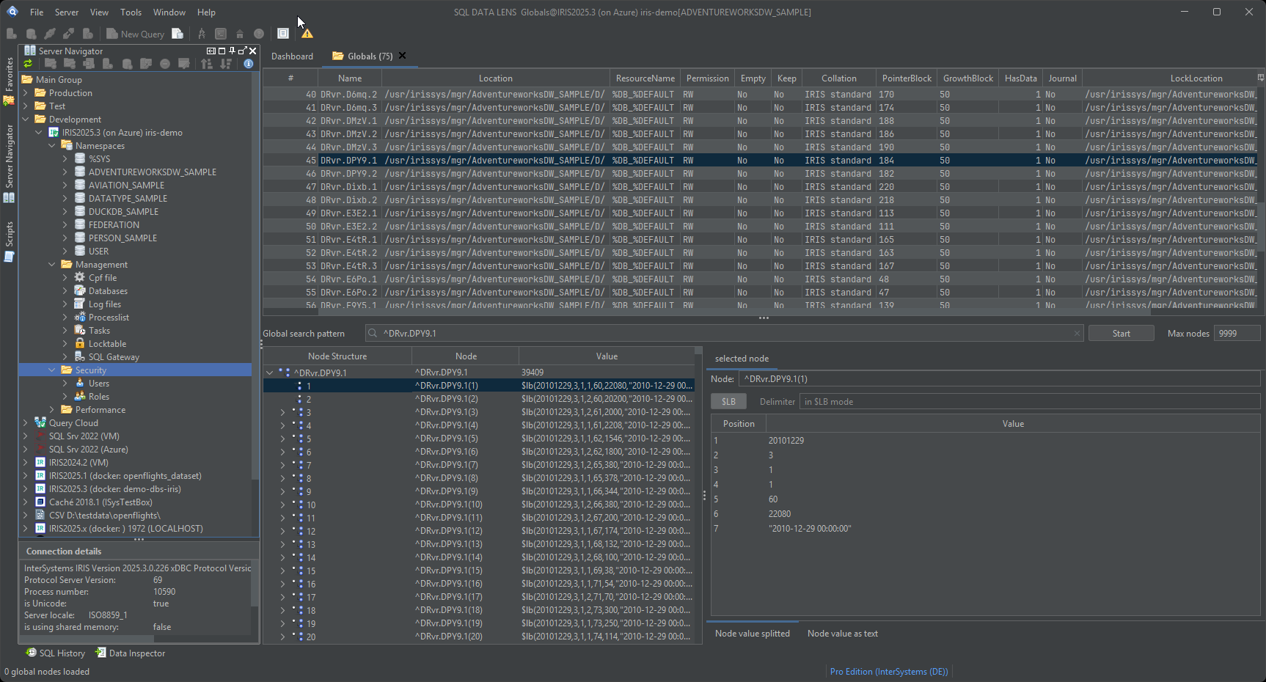Open the Help menu
The height and width of the screenshot is (682, 1266).
[x=207, y=12]
